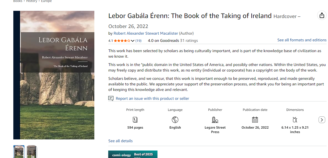328x158 pixels.
Task: Open the Europe breadcrumb
Action: [47, 1]
